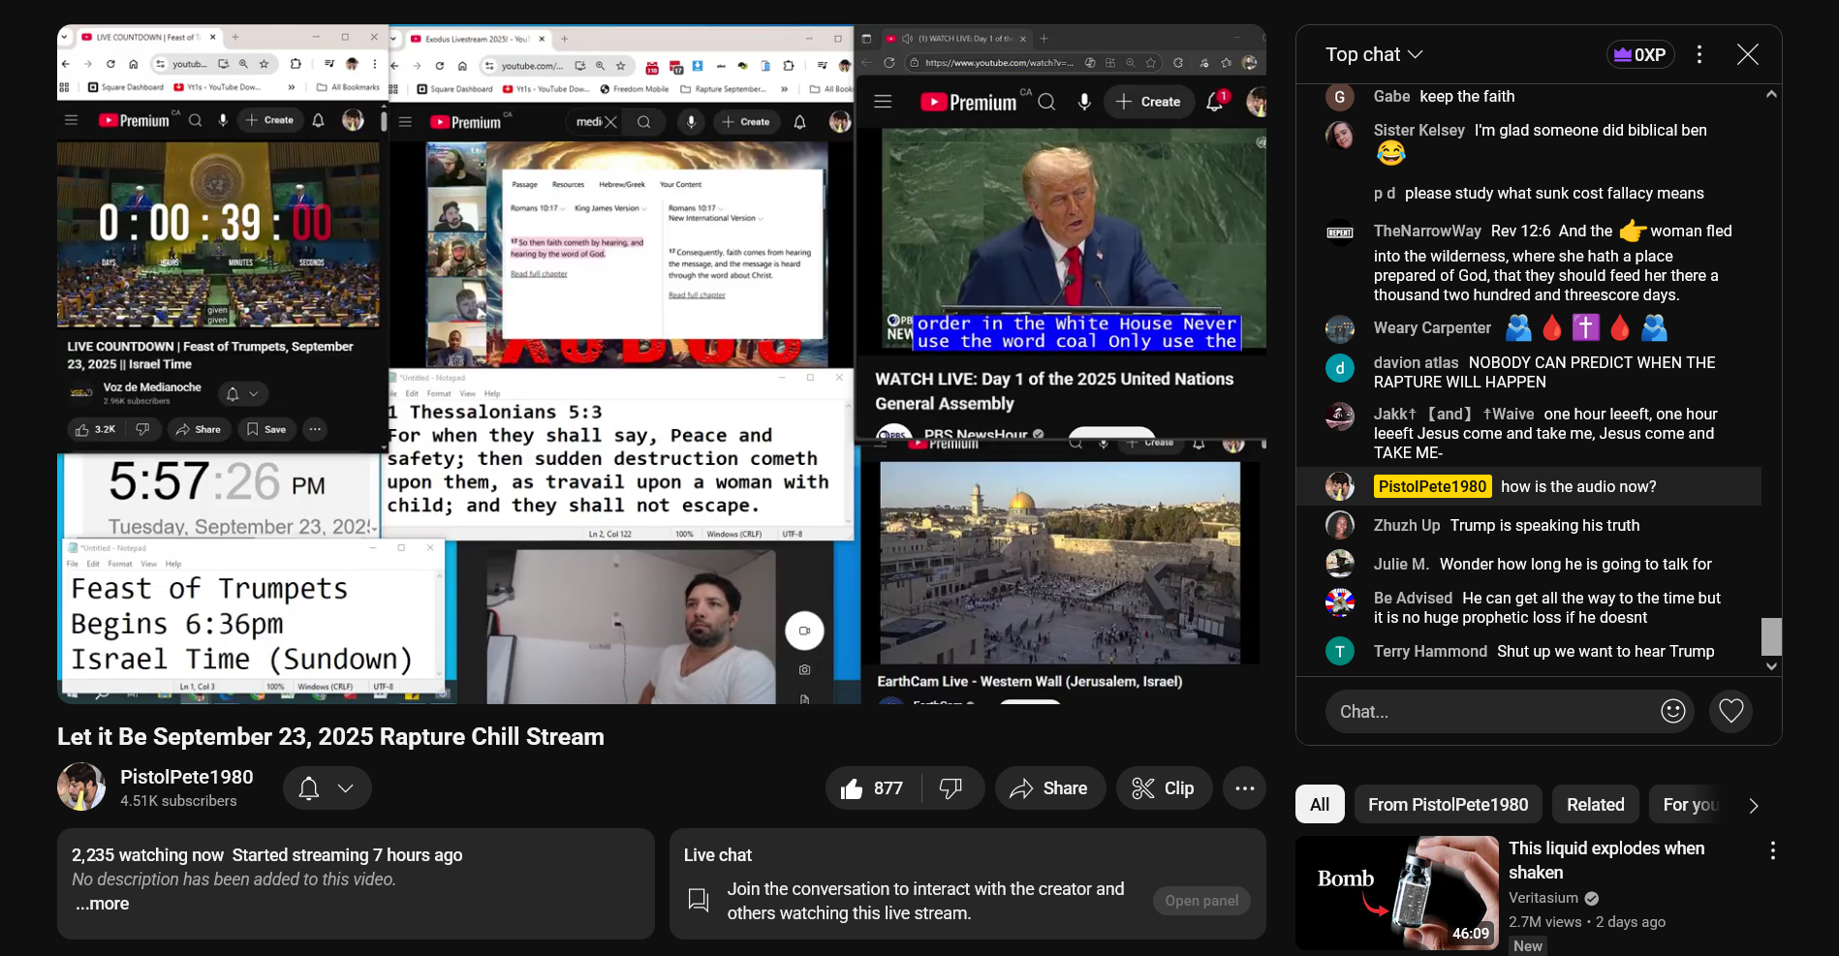Grab the live chat scrollbar thumb
1839x956 pixels.
[1771, 636]
